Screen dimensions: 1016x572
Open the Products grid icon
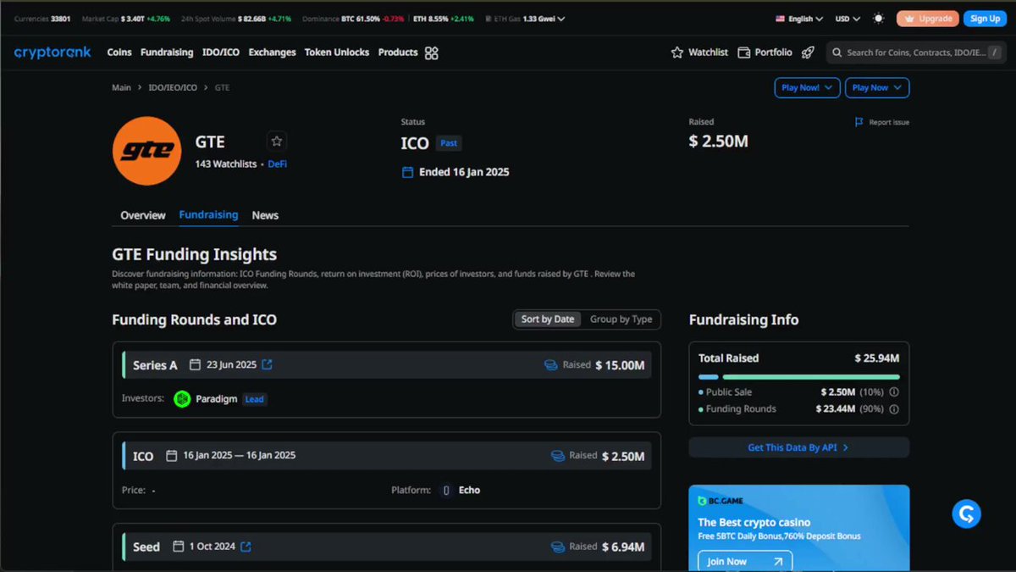coord(431,53)
